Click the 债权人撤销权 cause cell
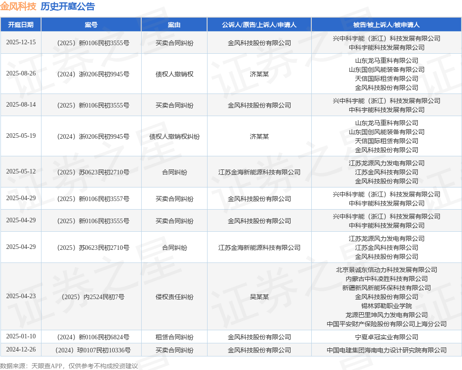 point(175,74)
